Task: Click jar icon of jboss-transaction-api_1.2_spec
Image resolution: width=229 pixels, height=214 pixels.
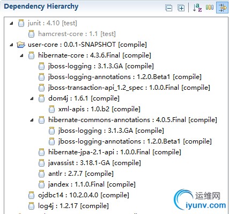Action: [42, 88]
